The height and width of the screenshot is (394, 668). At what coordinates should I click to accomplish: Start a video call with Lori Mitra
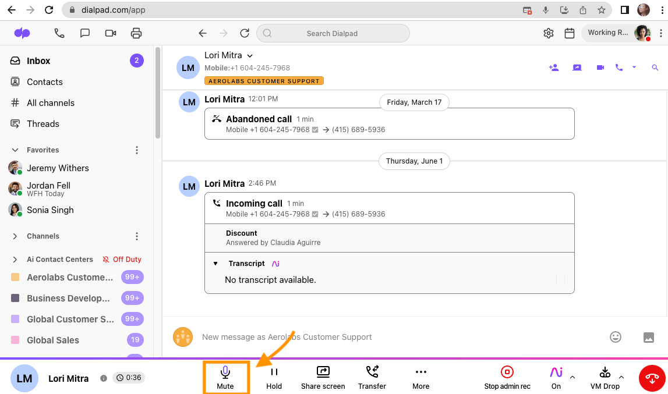[600, 68]
